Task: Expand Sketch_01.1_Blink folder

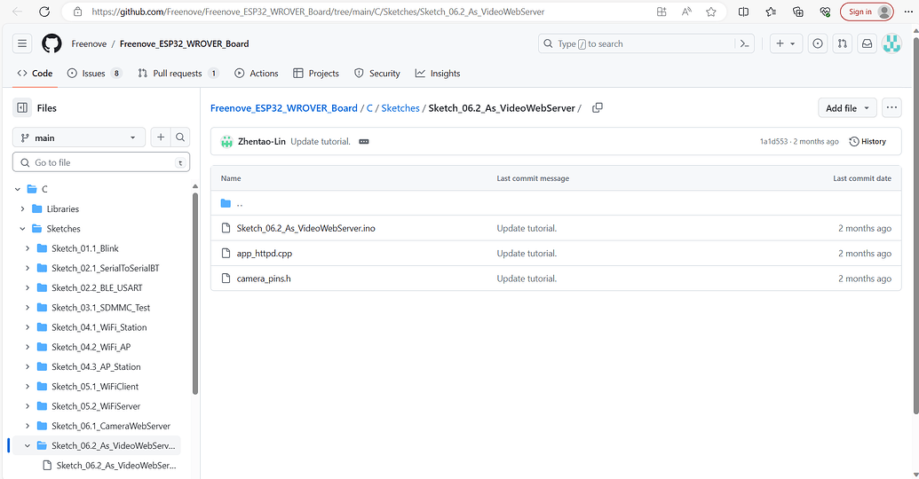Action: click(28, 248)
